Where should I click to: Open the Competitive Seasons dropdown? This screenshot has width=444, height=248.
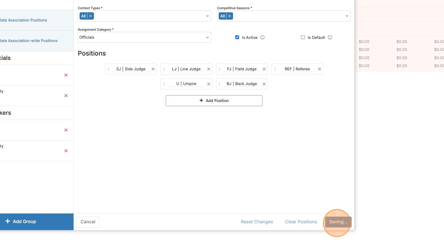tap(346, 16)
